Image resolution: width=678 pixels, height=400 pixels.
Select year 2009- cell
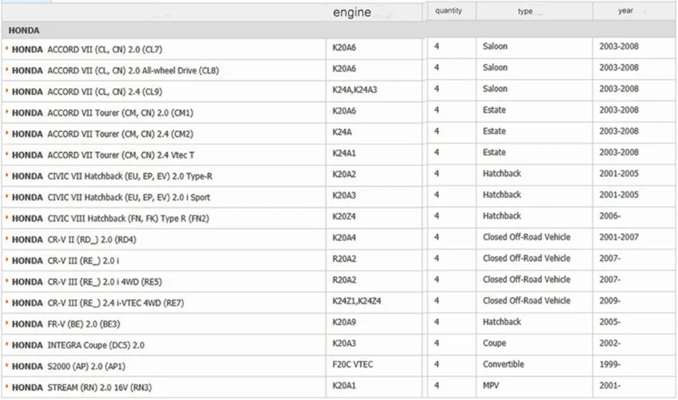(610, 301)
